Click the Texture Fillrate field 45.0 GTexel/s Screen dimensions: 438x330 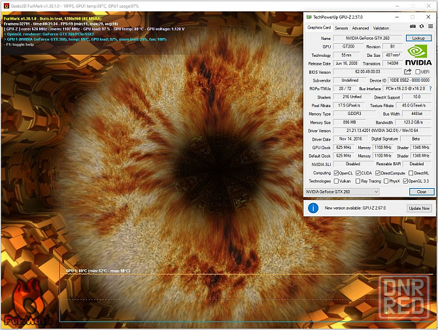click(x=413, y=105)
